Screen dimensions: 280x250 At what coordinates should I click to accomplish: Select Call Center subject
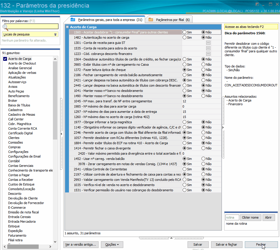point(16,119)
